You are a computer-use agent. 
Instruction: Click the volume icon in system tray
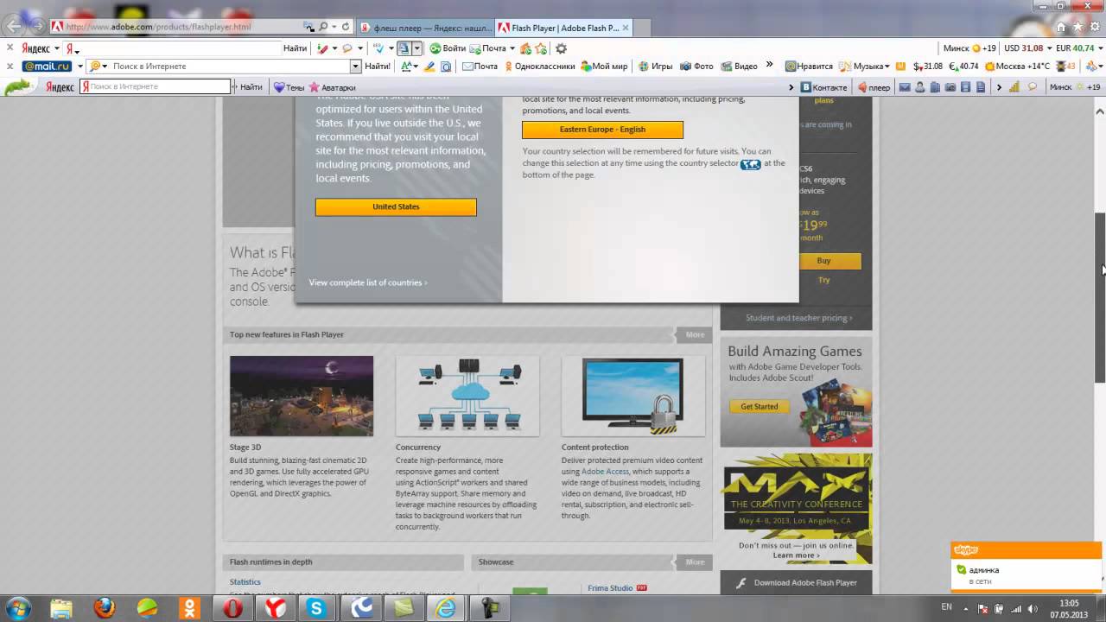tap(1031, 608)
